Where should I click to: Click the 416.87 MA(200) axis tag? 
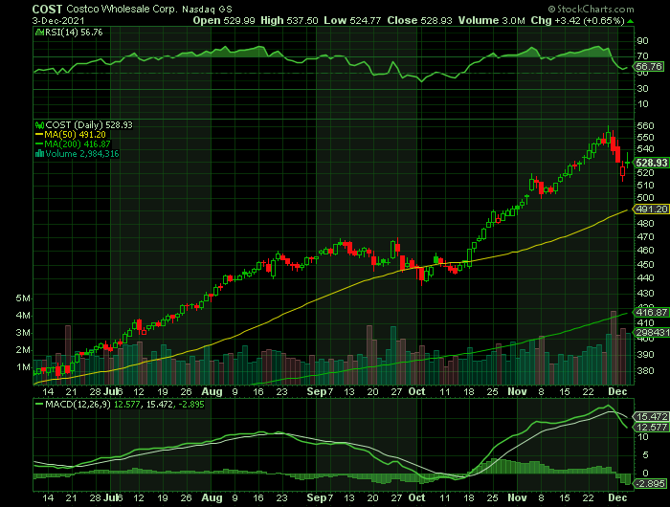tap(651, 312)
